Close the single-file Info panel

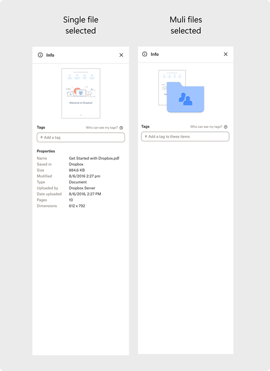coord(121,55)
